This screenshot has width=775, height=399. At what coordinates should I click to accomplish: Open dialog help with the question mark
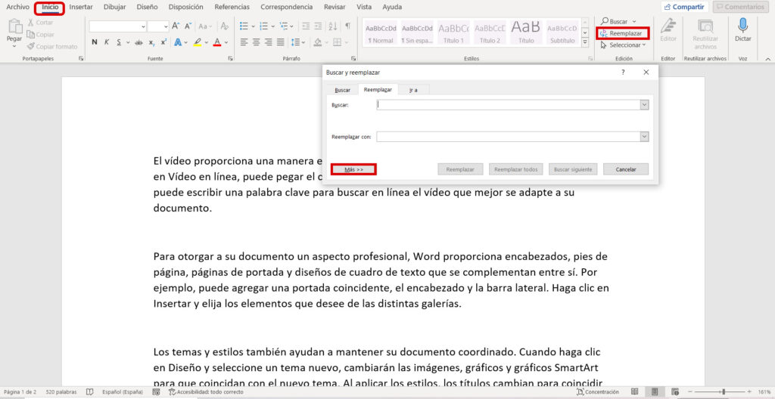[x=623, y=72]
